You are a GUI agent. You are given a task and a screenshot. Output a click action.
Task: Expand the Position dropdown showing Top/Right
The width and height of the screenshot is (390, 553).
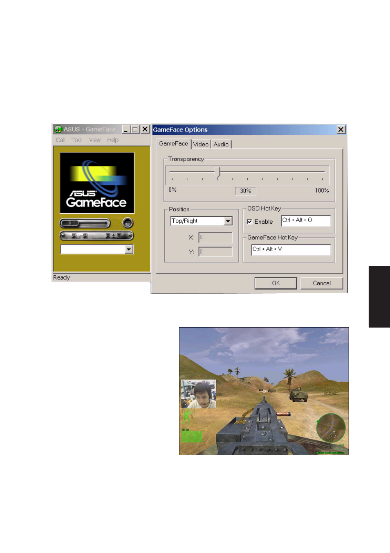[228, 221]
